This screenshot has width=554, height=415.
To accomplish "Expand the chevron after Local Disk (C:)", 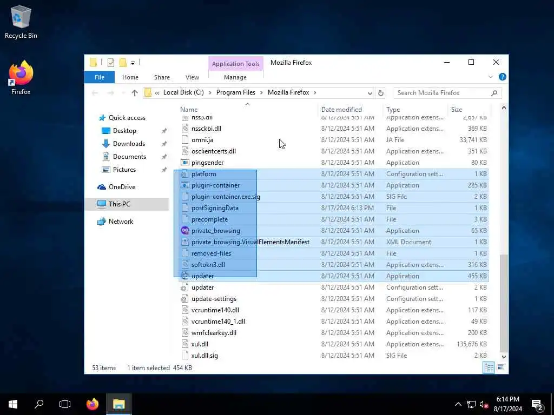I will click(210, 93).
